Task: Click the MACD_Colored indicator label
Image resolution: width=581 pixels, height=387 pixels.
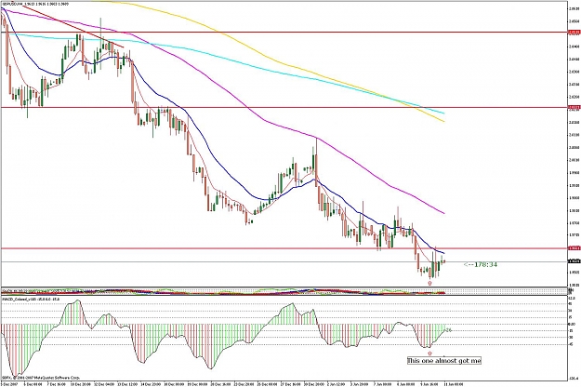Action: pyautogui.click(x=31, y=299)
